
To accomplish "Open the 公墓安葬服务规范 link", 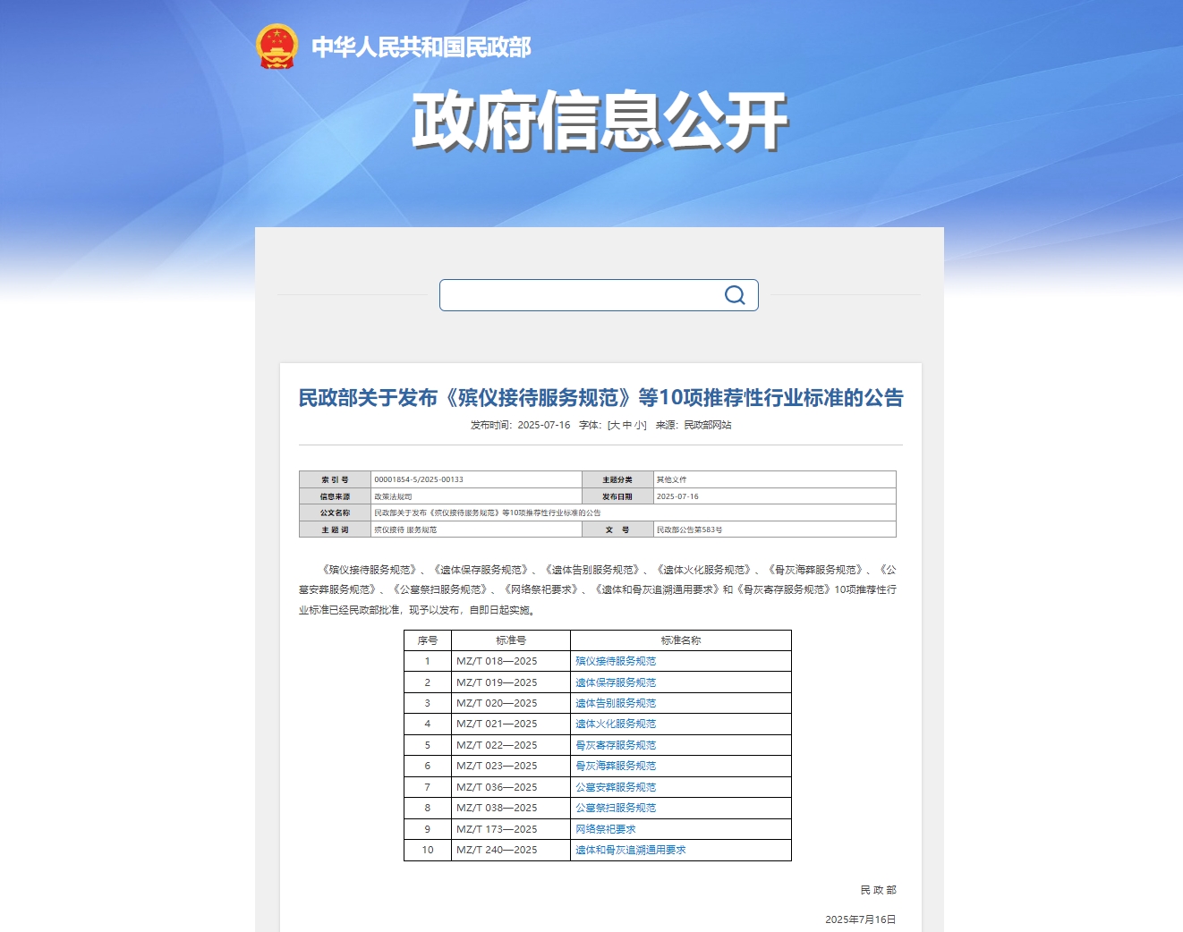I will click(x=616, y=787).
